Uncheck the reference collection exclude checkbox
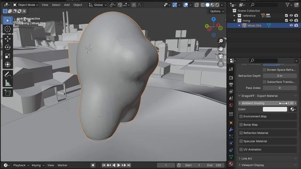This screenshot has width=301, height=169. coord(286,15)
